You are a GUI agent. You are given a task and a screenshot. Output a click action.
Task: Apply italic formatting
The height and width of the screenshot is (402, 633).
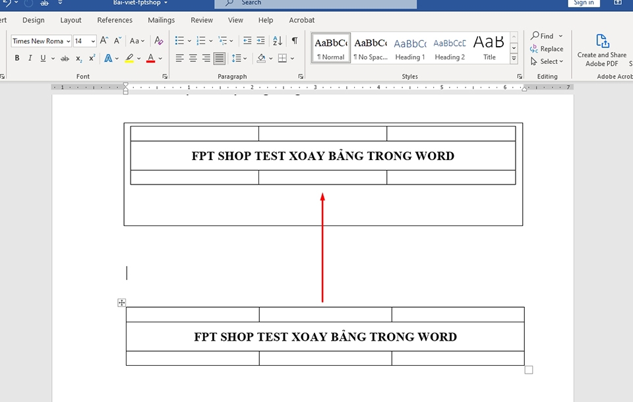tap(30, 58)
